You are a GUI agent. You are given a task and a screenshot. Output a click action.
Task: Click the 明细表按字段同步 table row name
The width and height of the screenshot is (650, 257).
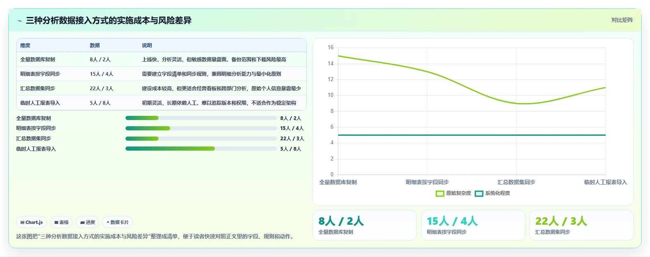(40, 74)
